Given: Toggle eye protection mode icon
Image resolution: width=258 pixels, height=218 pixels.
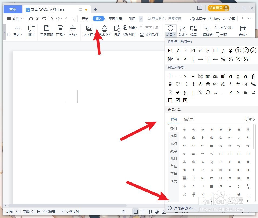Looking at the screenshot, I should point(123,212).
